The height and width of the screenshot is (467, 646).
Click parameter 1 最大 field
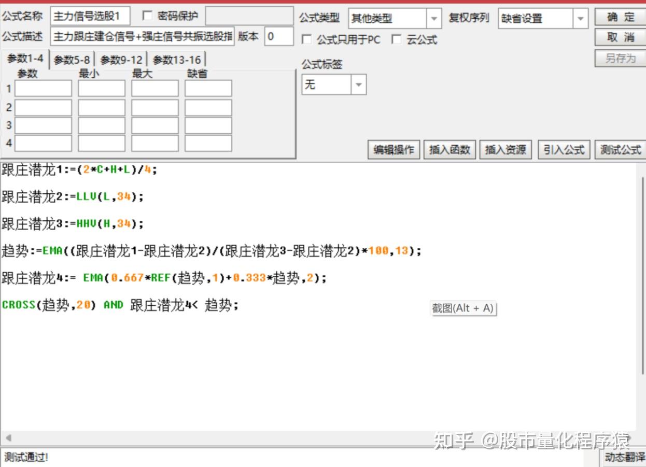point(155,88)
